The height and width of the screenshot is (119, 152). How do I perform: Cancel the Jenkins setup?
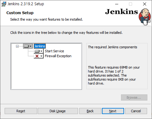click(x=136, y=111)
